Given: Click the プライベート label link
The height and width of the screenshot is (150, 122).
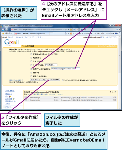Looking at the screenshot, I should point(9,107).
